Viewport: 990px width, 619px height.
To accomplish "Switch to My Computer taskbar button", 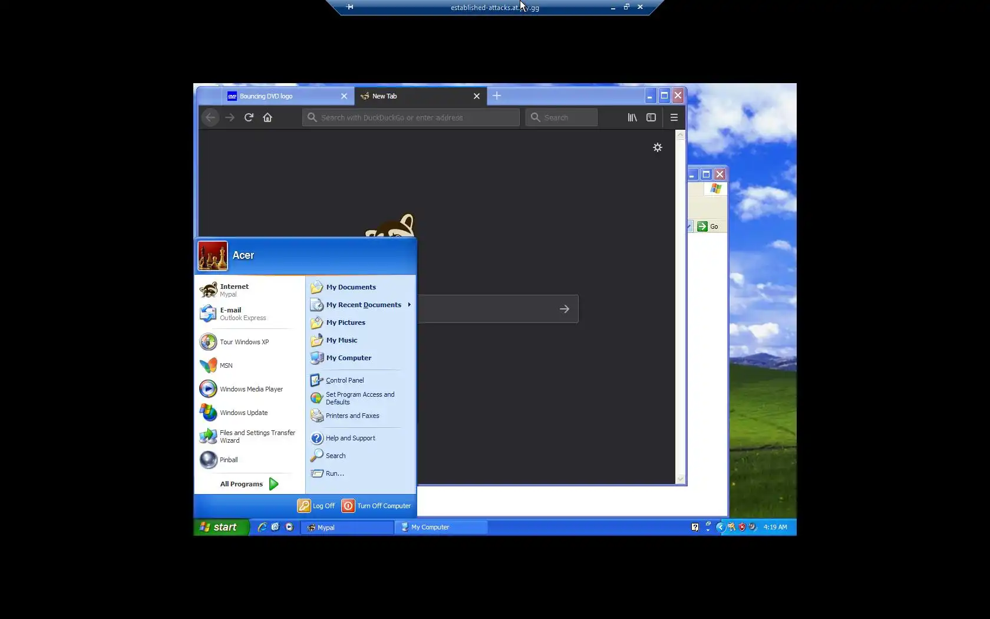I will pyautogui.click(x=441, y=527).
